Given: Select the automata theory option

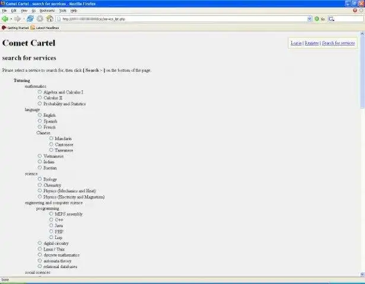Looking at the screenshot, I should [x=40, y=260].
